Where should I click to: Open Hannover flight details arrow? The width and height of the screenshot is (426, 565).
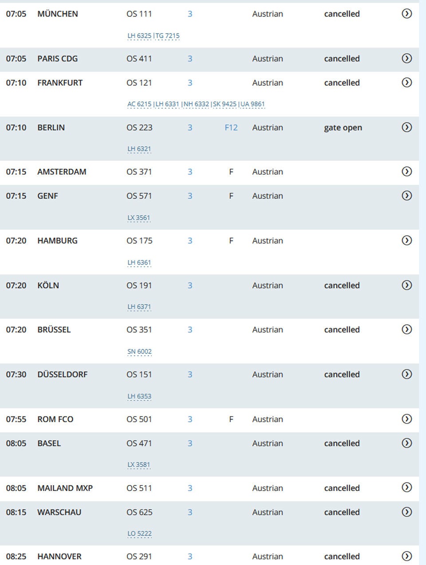click(x=406, y=556)
